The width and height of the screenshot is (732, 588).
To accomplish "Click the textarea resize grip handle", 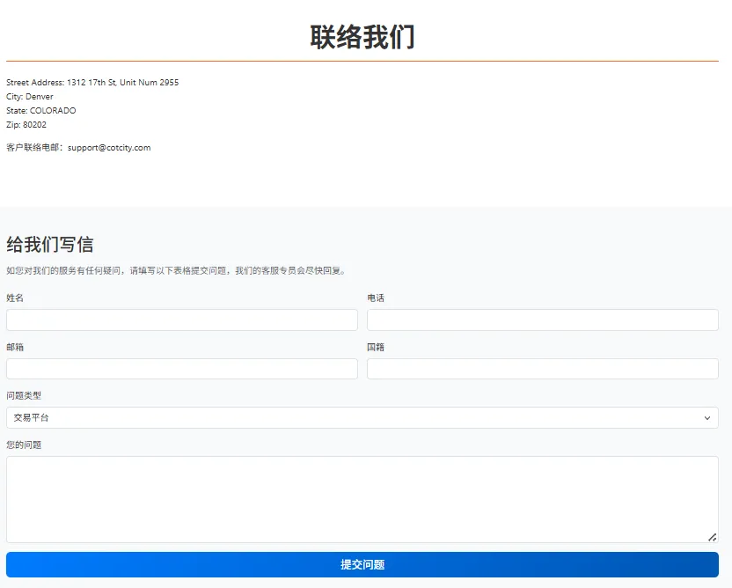I will (x=713, y=536).
